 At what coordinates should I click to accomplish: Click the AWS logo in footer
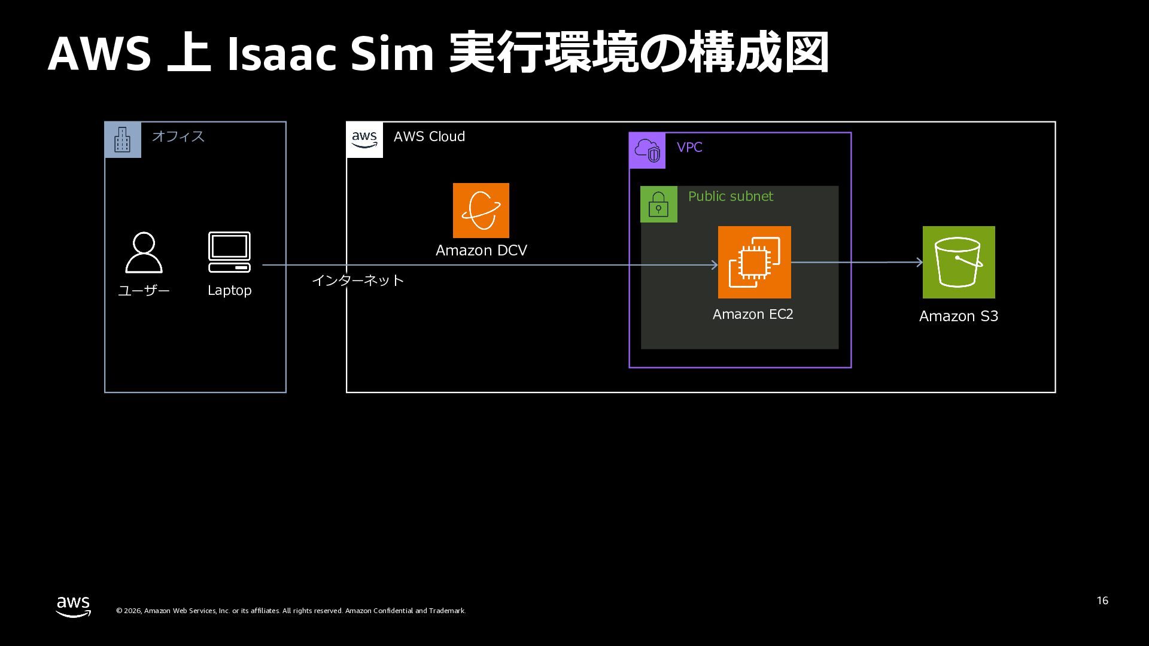click(x=73, y=607)
